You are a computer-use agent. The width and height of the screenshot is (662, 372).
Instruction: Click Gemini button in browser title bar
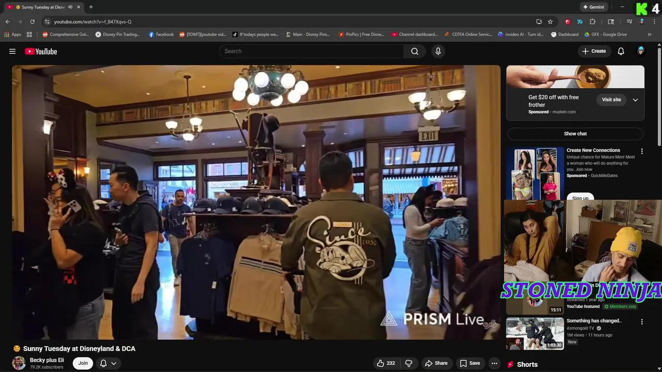pos(593,7)
